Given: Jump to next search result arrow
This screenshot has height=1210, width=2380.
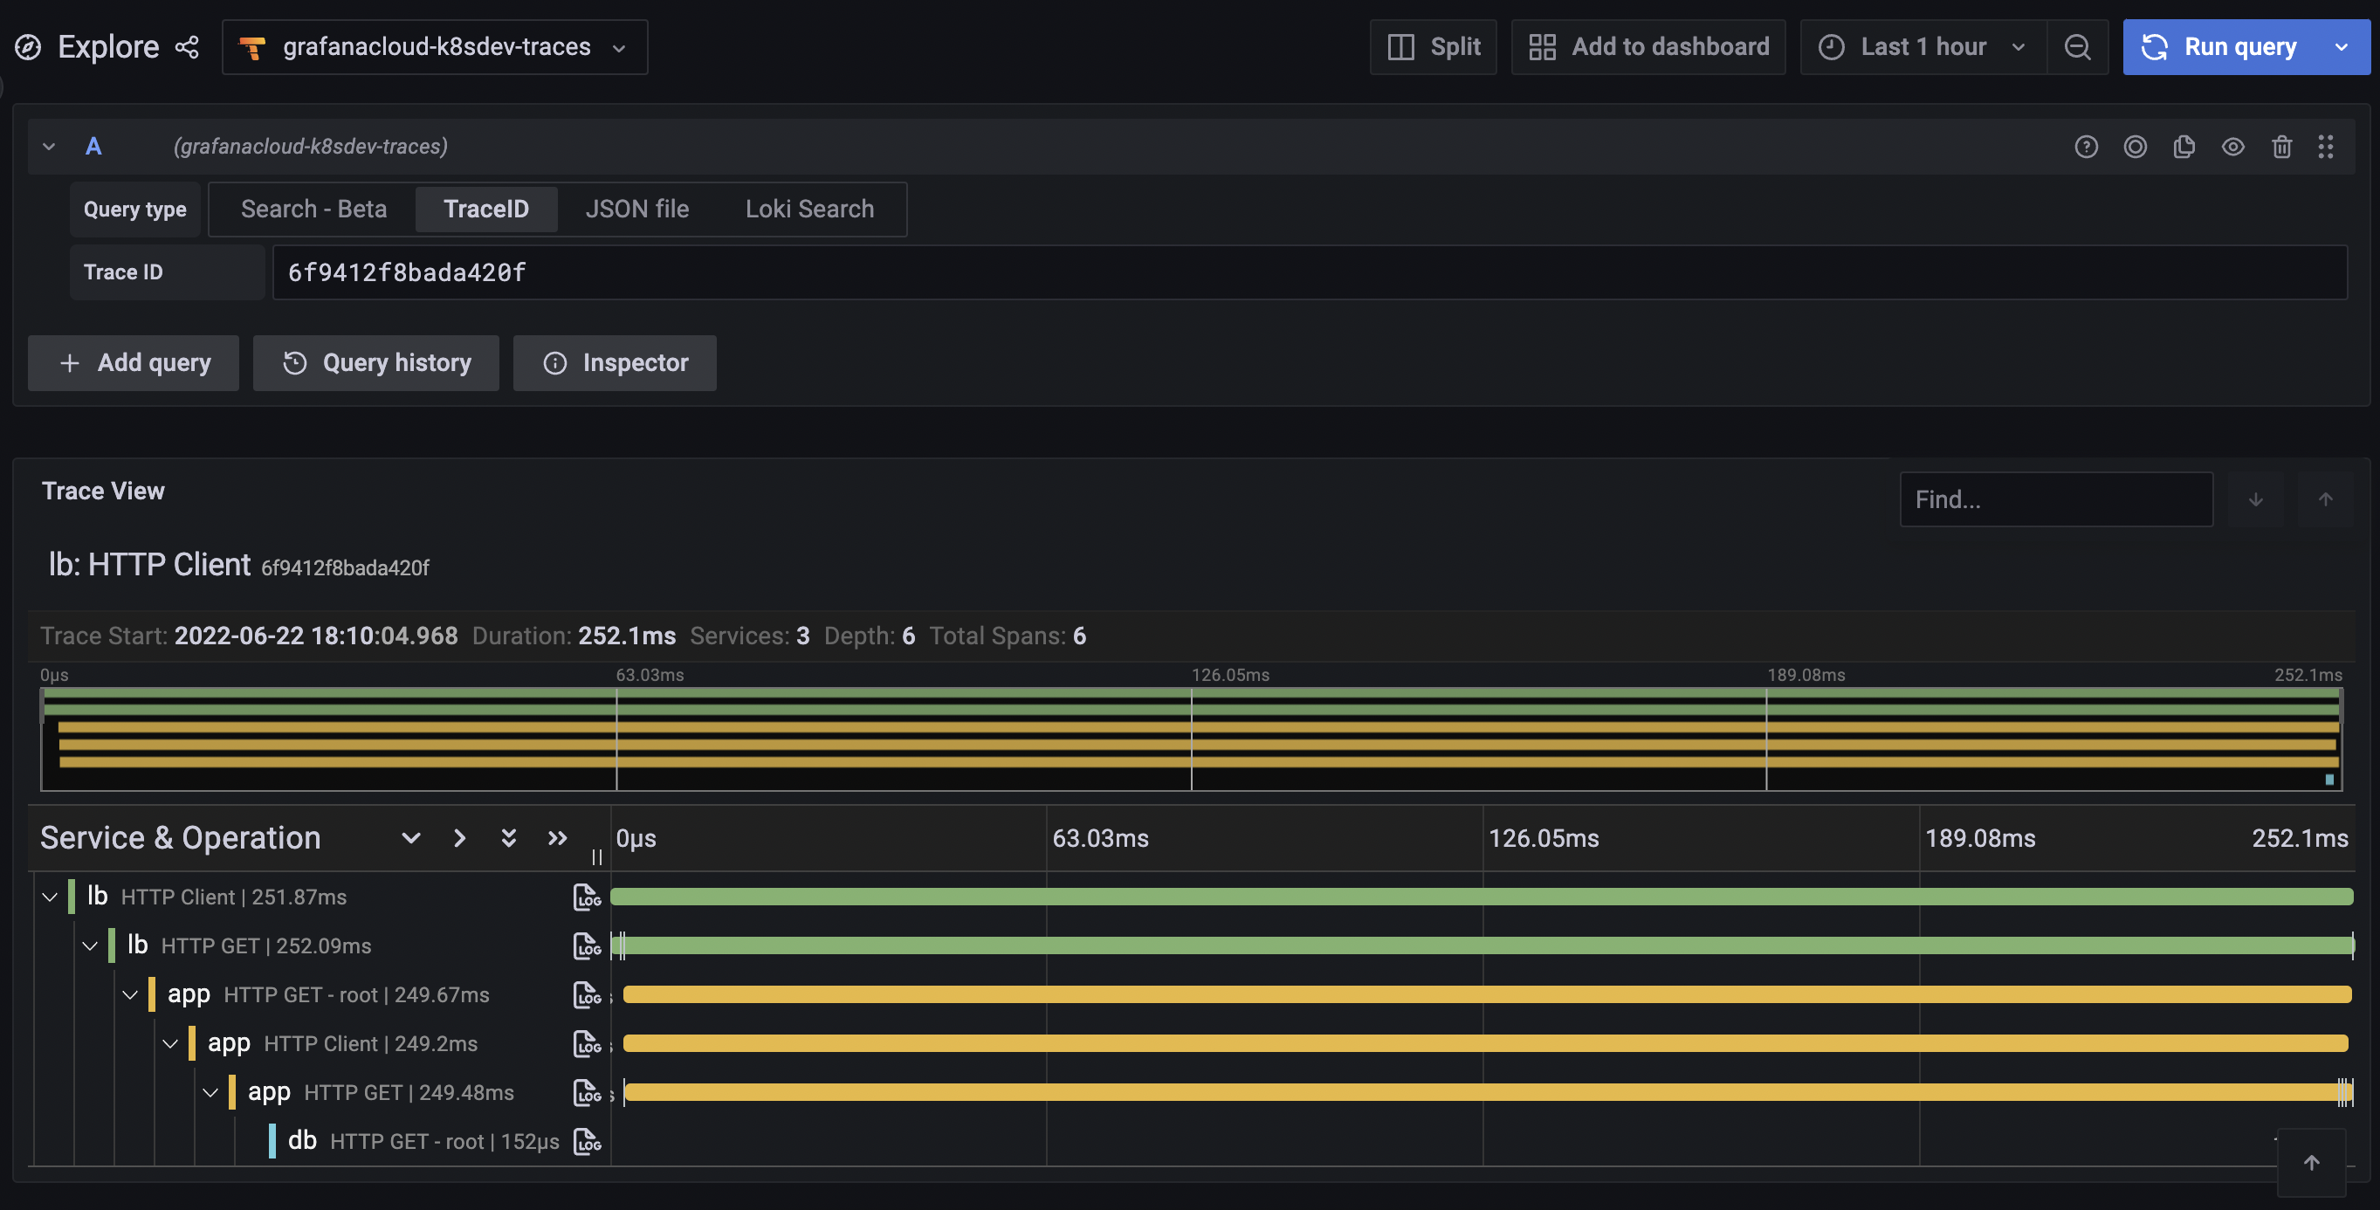Looking at the screenshot, I should coord(2255,499).
